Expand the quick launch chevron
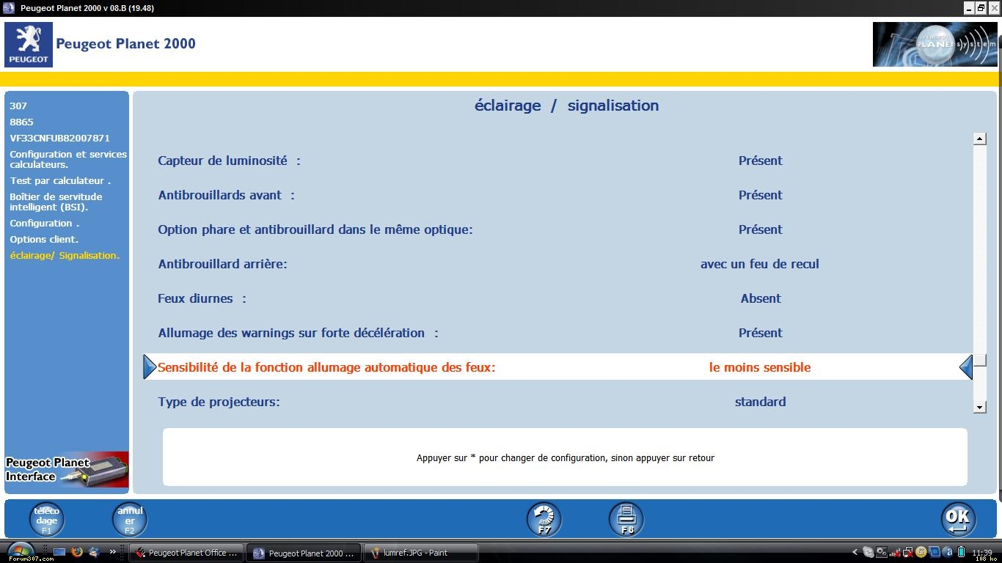This screenshot has height=563, width=1002. (113, 552)
